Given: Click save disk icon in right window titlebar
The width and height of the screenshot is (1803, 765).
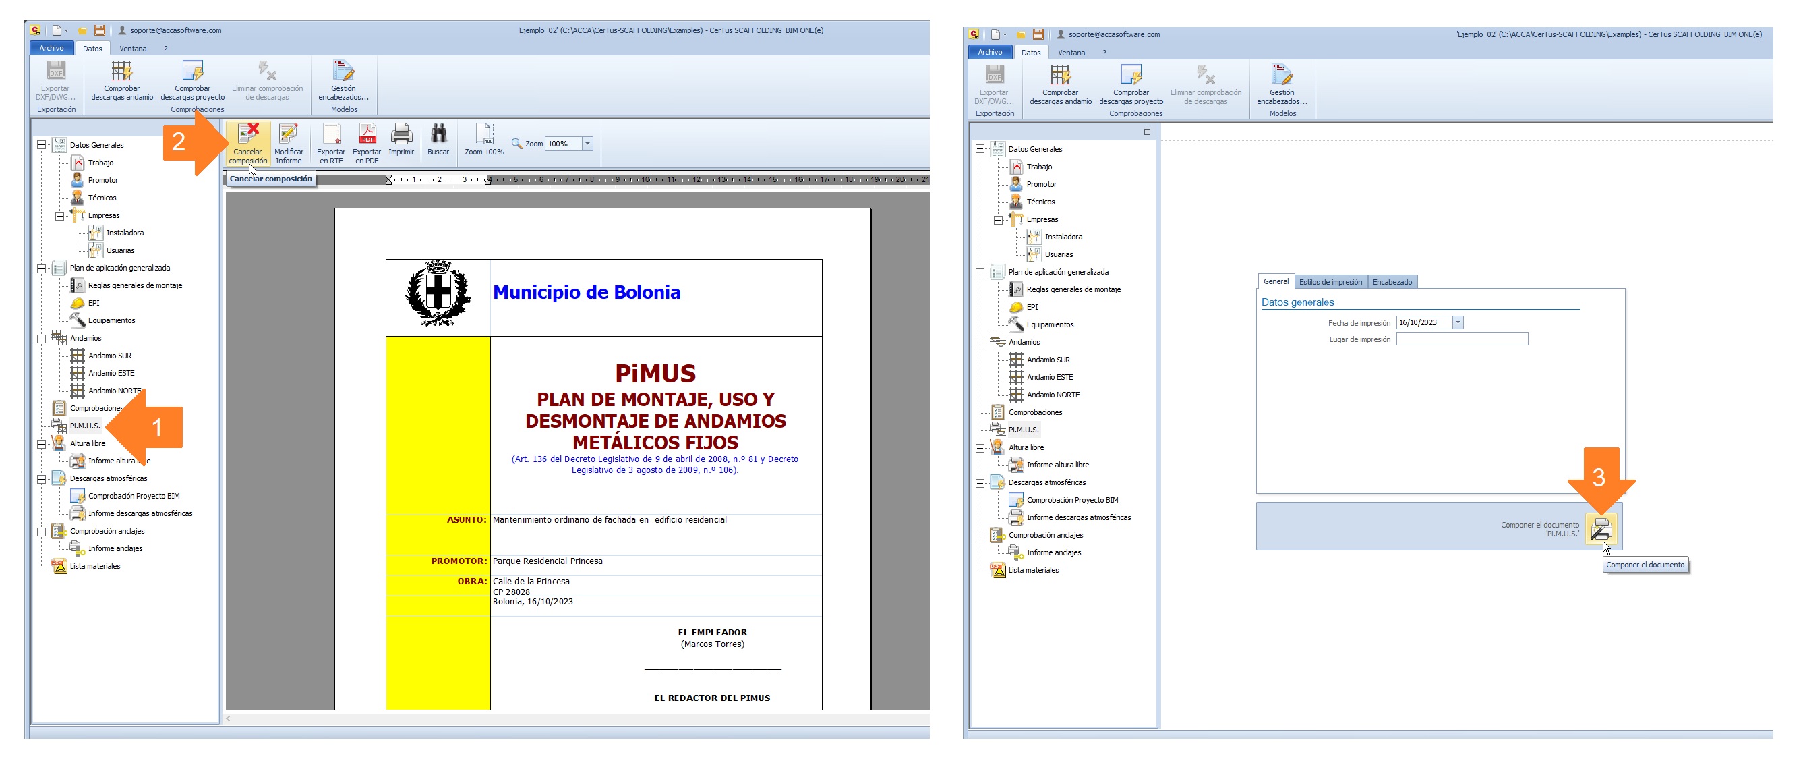Looking at the screenshot, I should pos(1038,34).
